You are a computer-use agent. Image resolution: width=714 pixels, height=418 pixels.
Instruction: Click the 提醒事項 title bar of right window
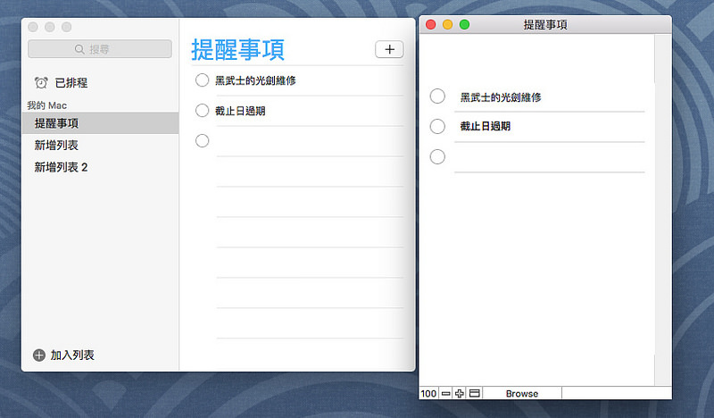(x=545, y=25)
